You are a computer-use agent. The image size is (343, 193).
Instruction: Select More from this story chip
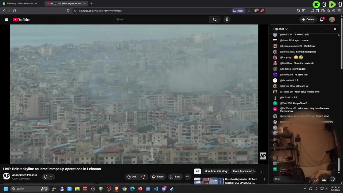click(x=216, y=171)
